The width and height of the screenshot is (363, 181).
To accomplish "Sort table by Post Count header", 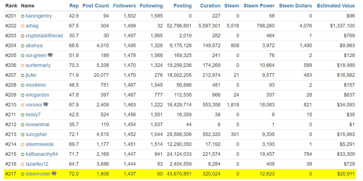I will coord(96,6).
